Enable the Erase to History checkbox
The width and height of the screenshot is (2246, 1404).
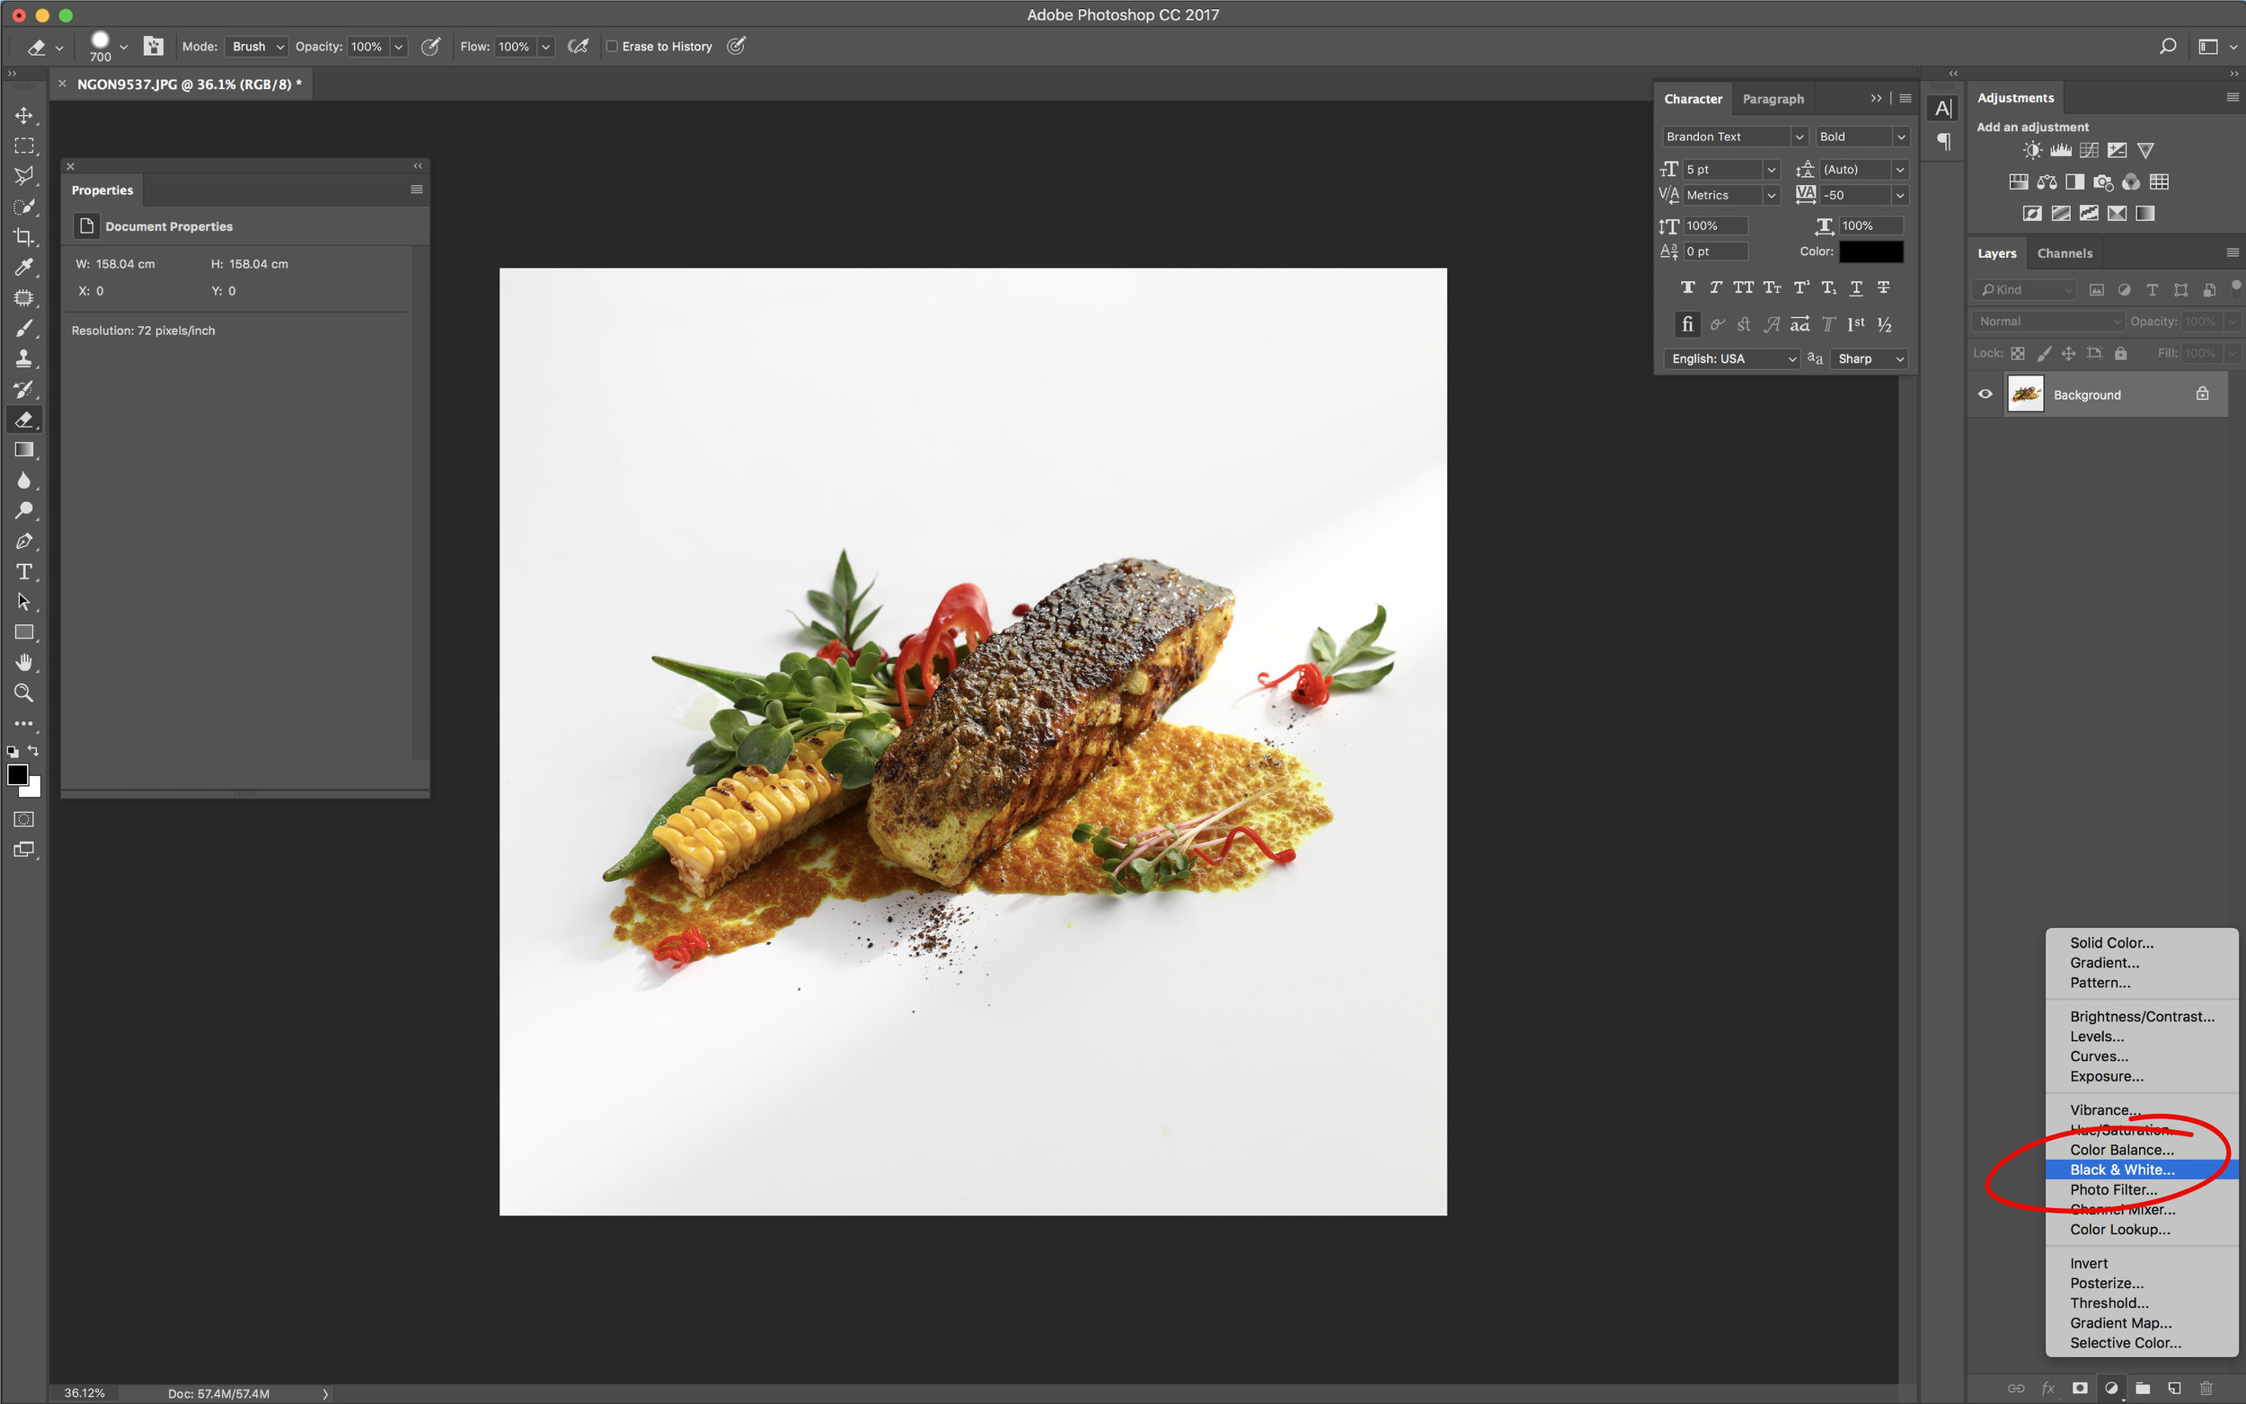pos(612,47)
